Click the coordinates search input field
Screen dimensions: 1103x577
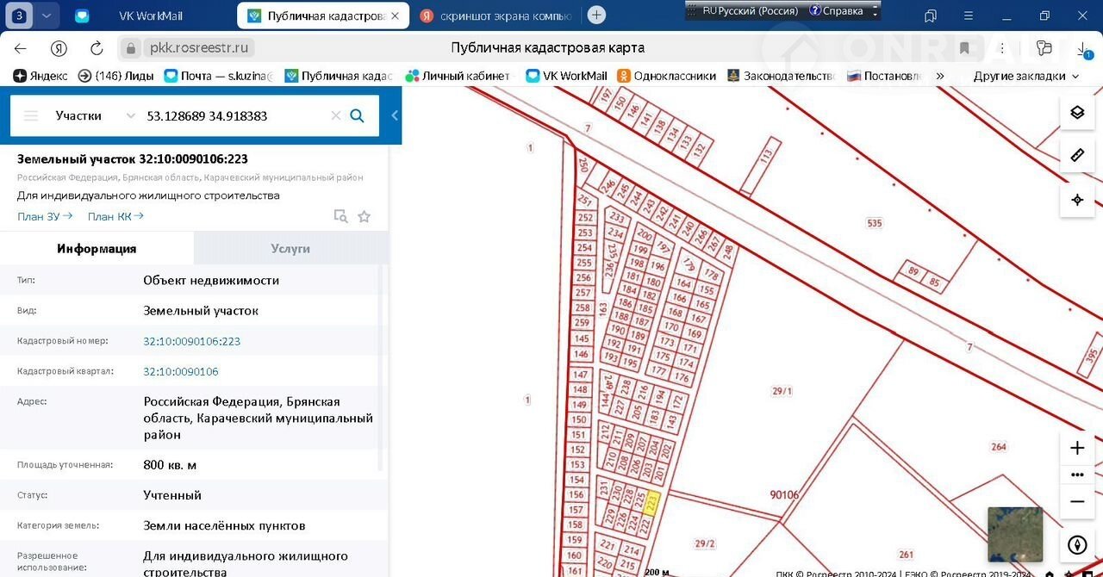click(x=233, y=115)
